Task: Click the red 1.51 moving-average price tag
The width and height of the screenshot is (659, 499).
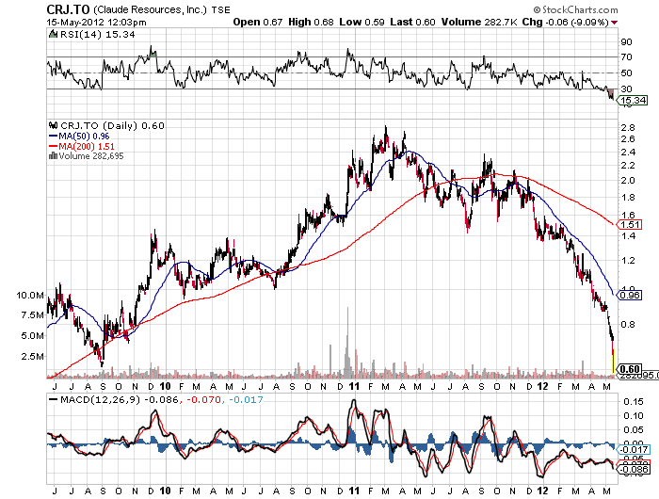Action: click(x=630, y=224)
